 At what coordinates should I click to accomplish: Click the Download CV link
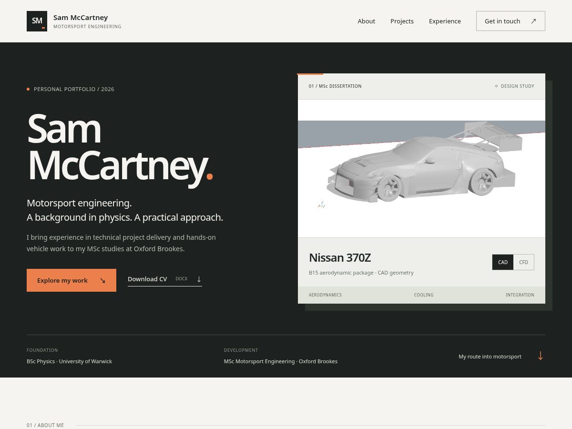pyautogui.click(x=165, y=279)
